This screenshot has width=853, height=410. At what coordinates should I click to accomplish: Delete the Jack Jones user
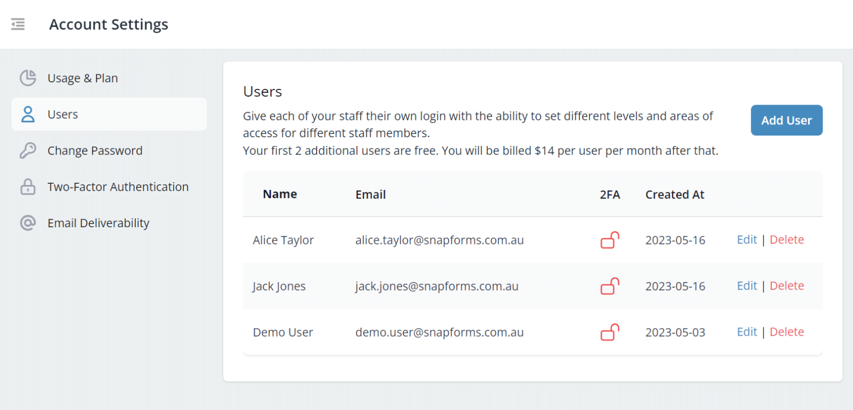coord(786,286)
